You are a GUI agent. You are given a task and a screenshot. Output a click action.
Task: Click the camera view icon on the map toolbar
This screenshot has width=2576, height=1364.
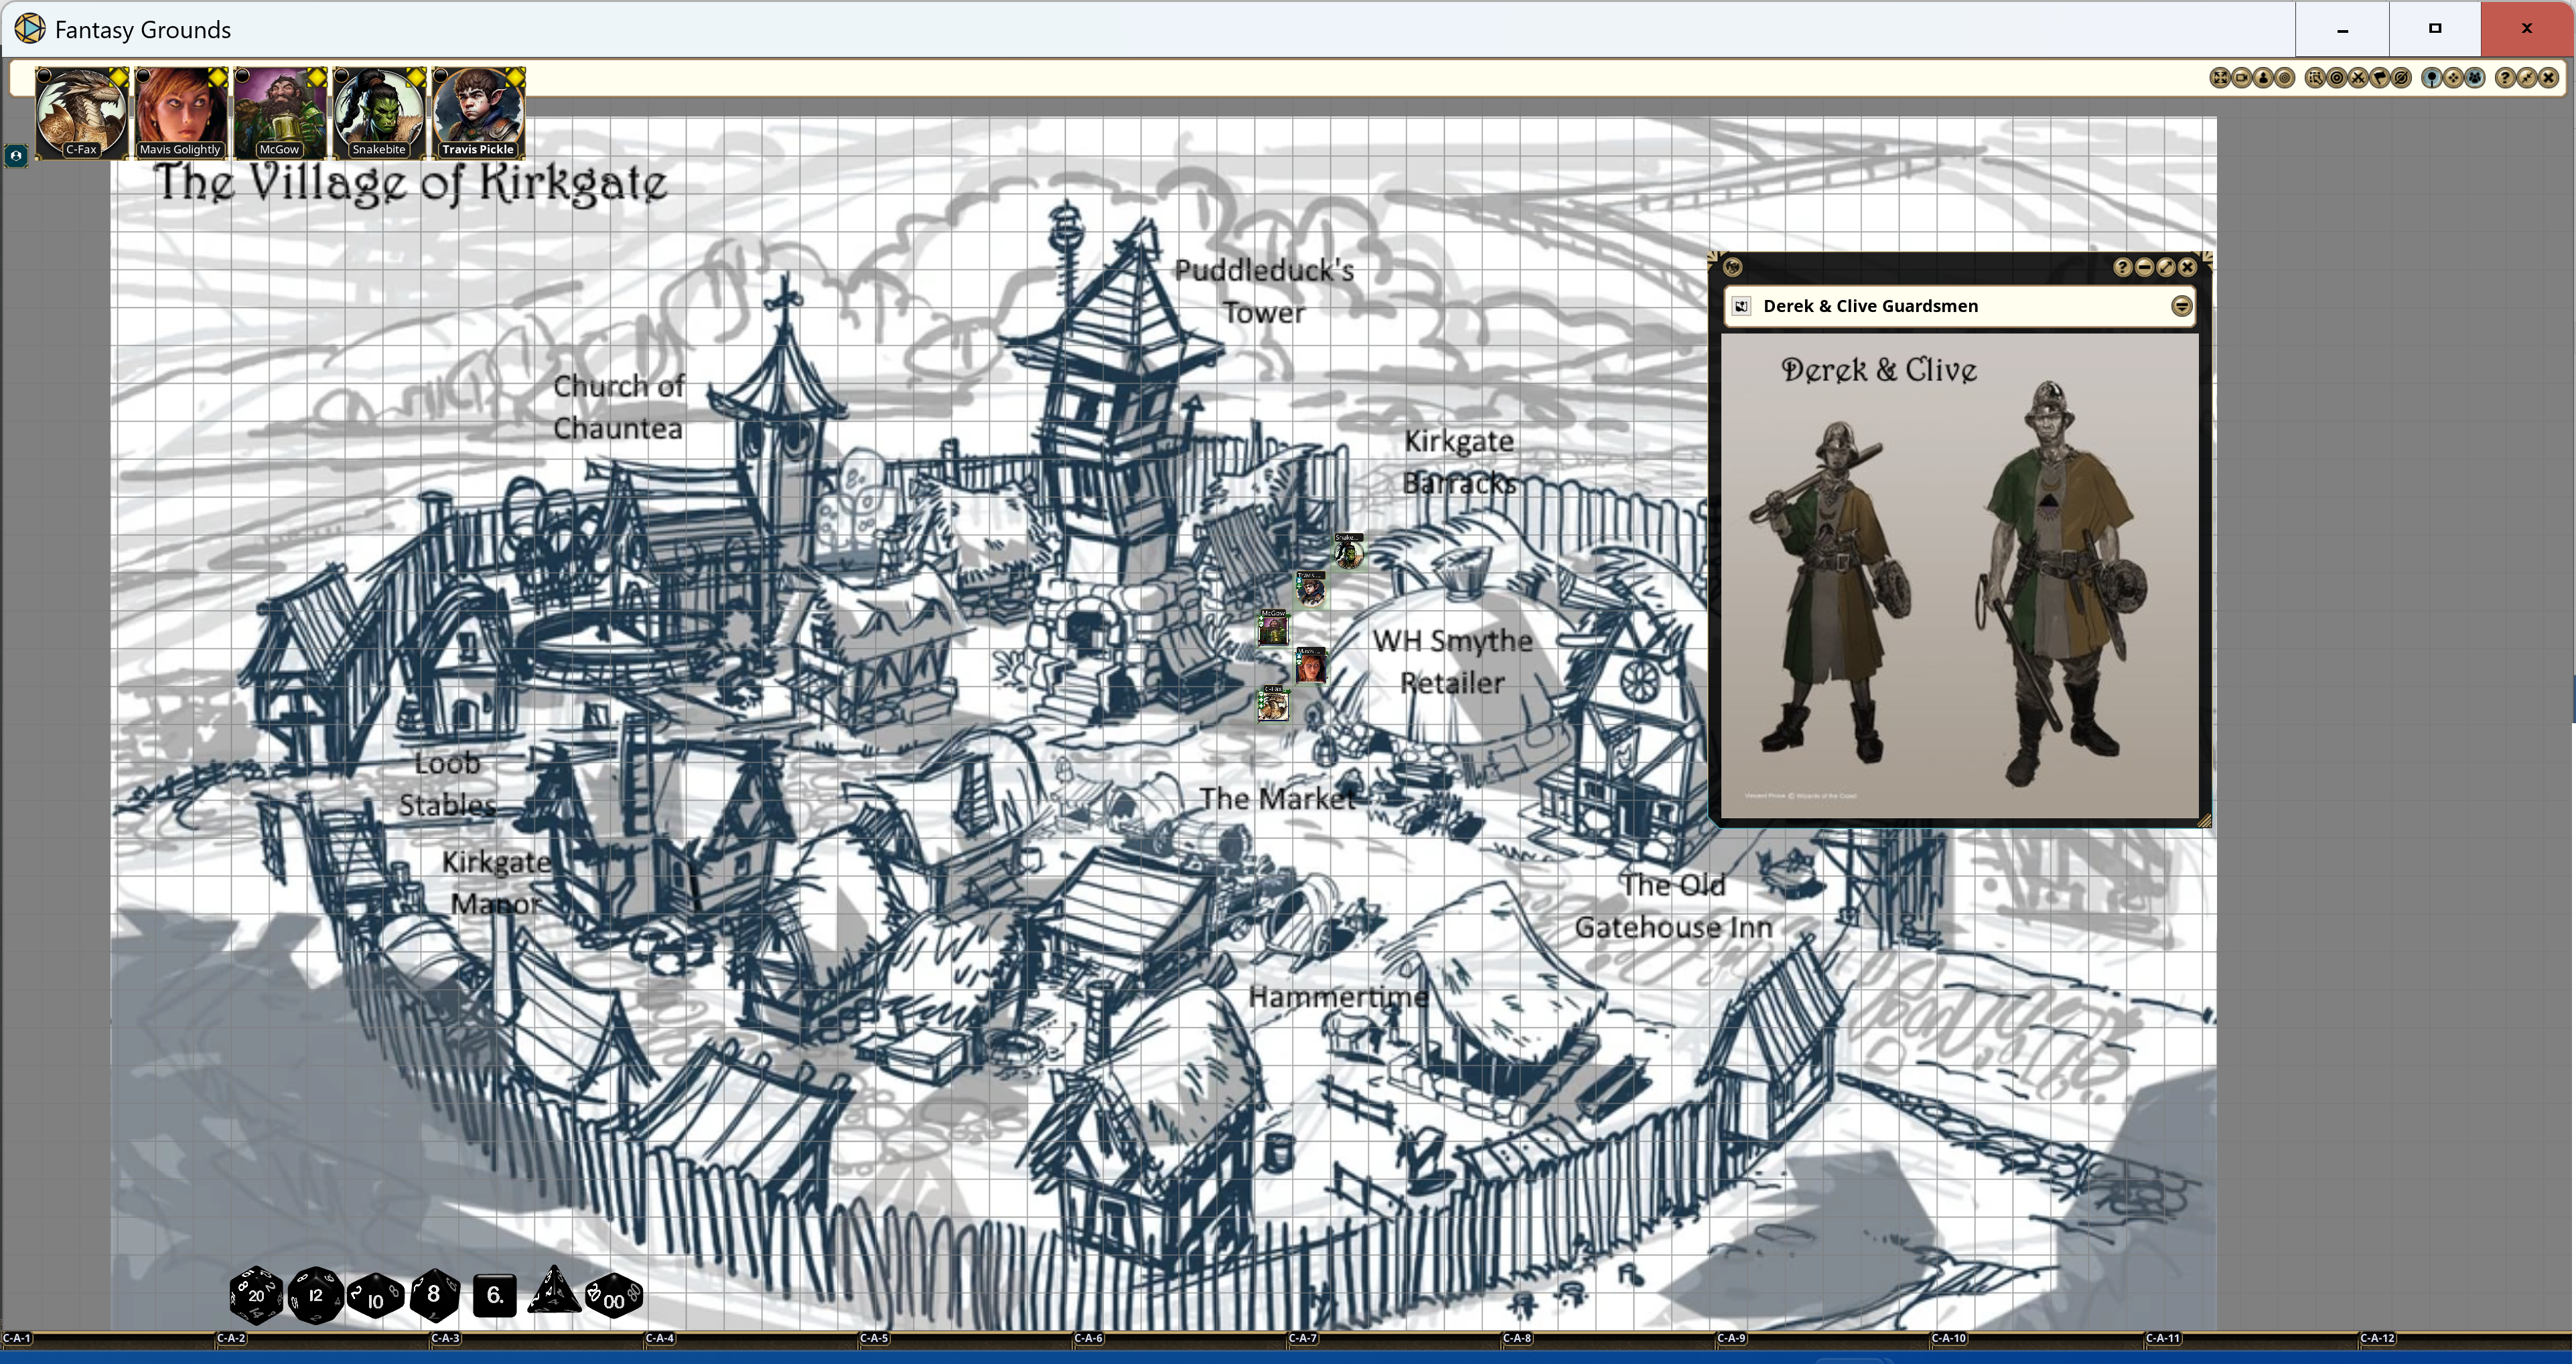tap(2241, 78)
